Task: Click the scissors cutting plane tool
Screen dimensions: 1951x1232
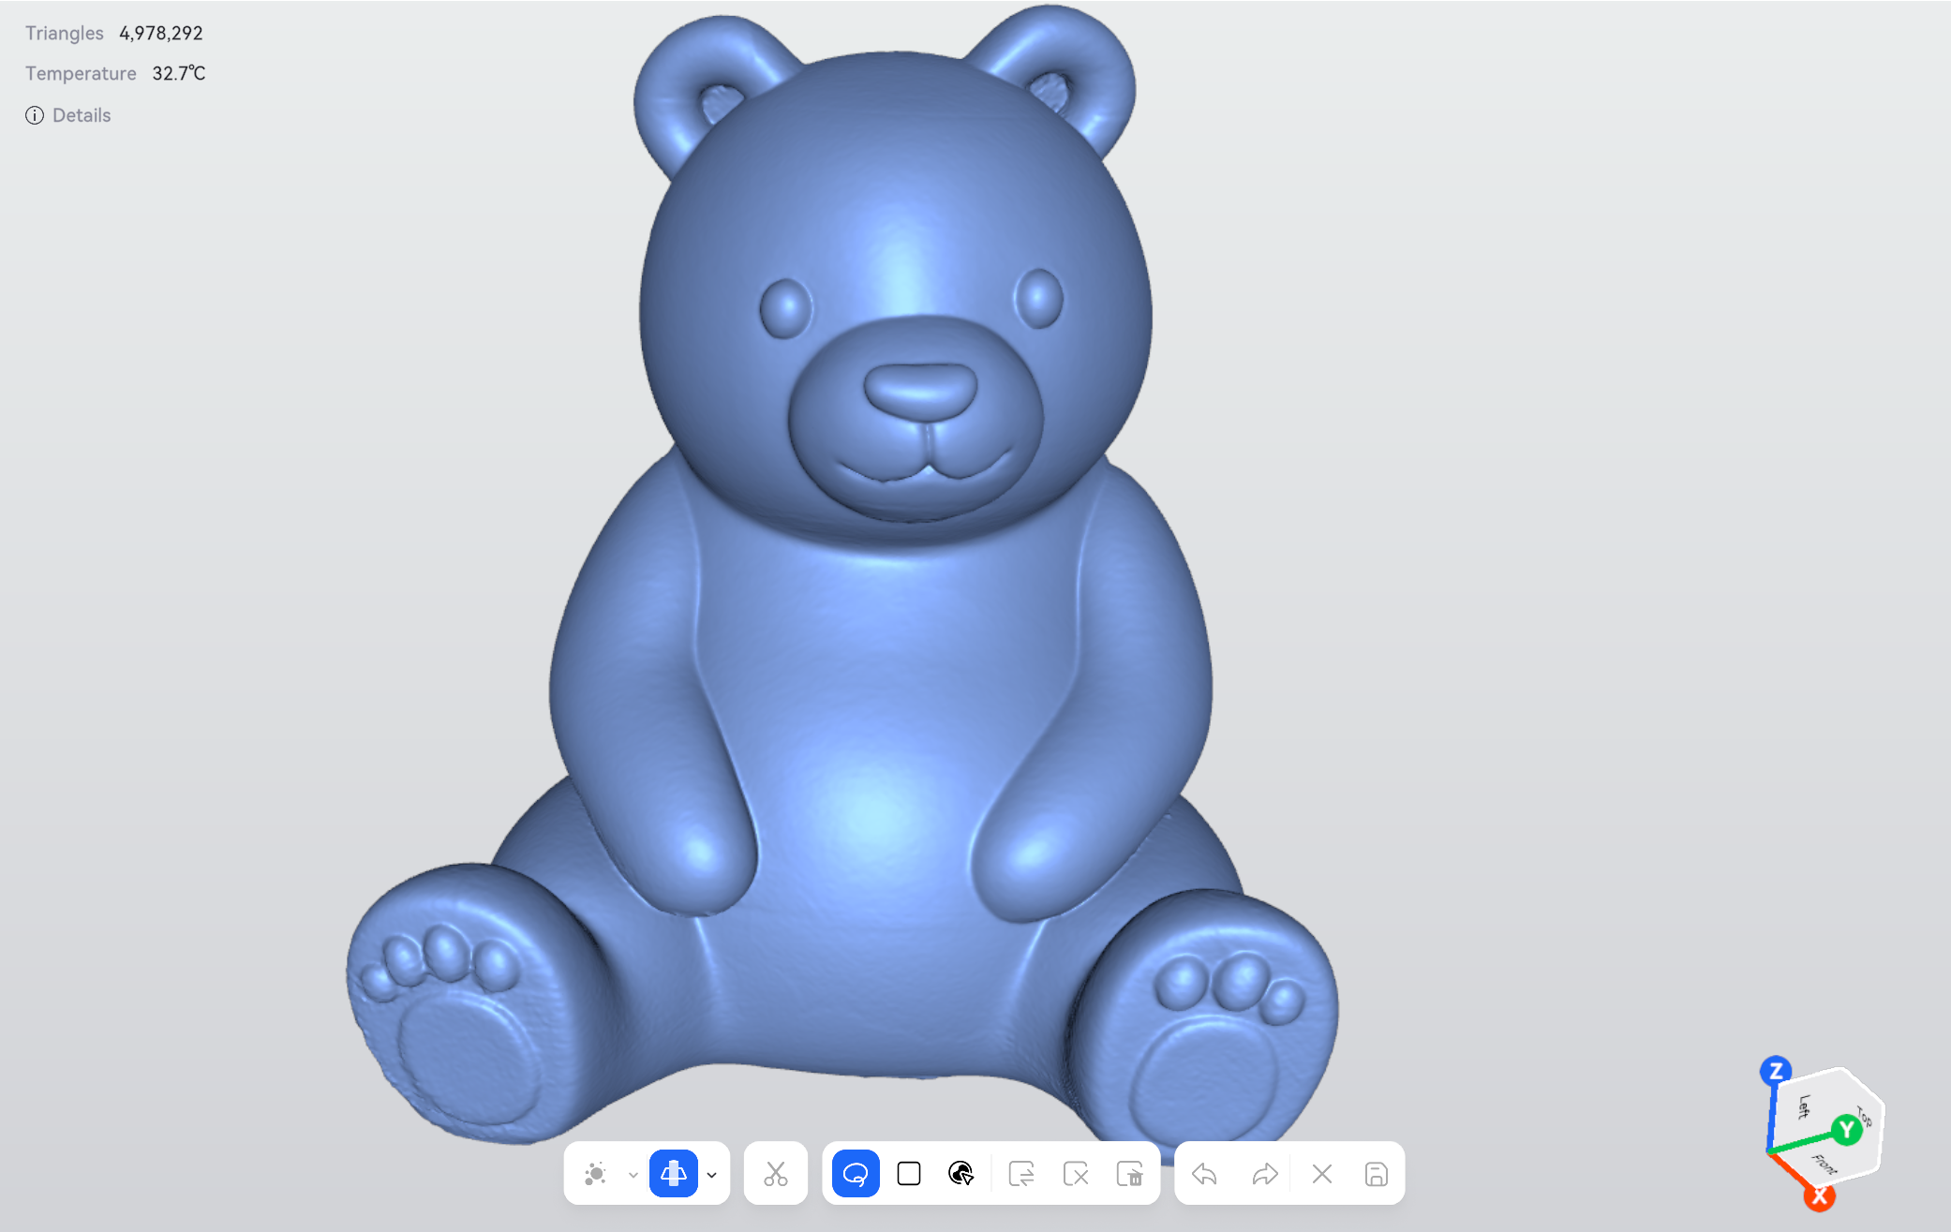Action: [776, 1173]
